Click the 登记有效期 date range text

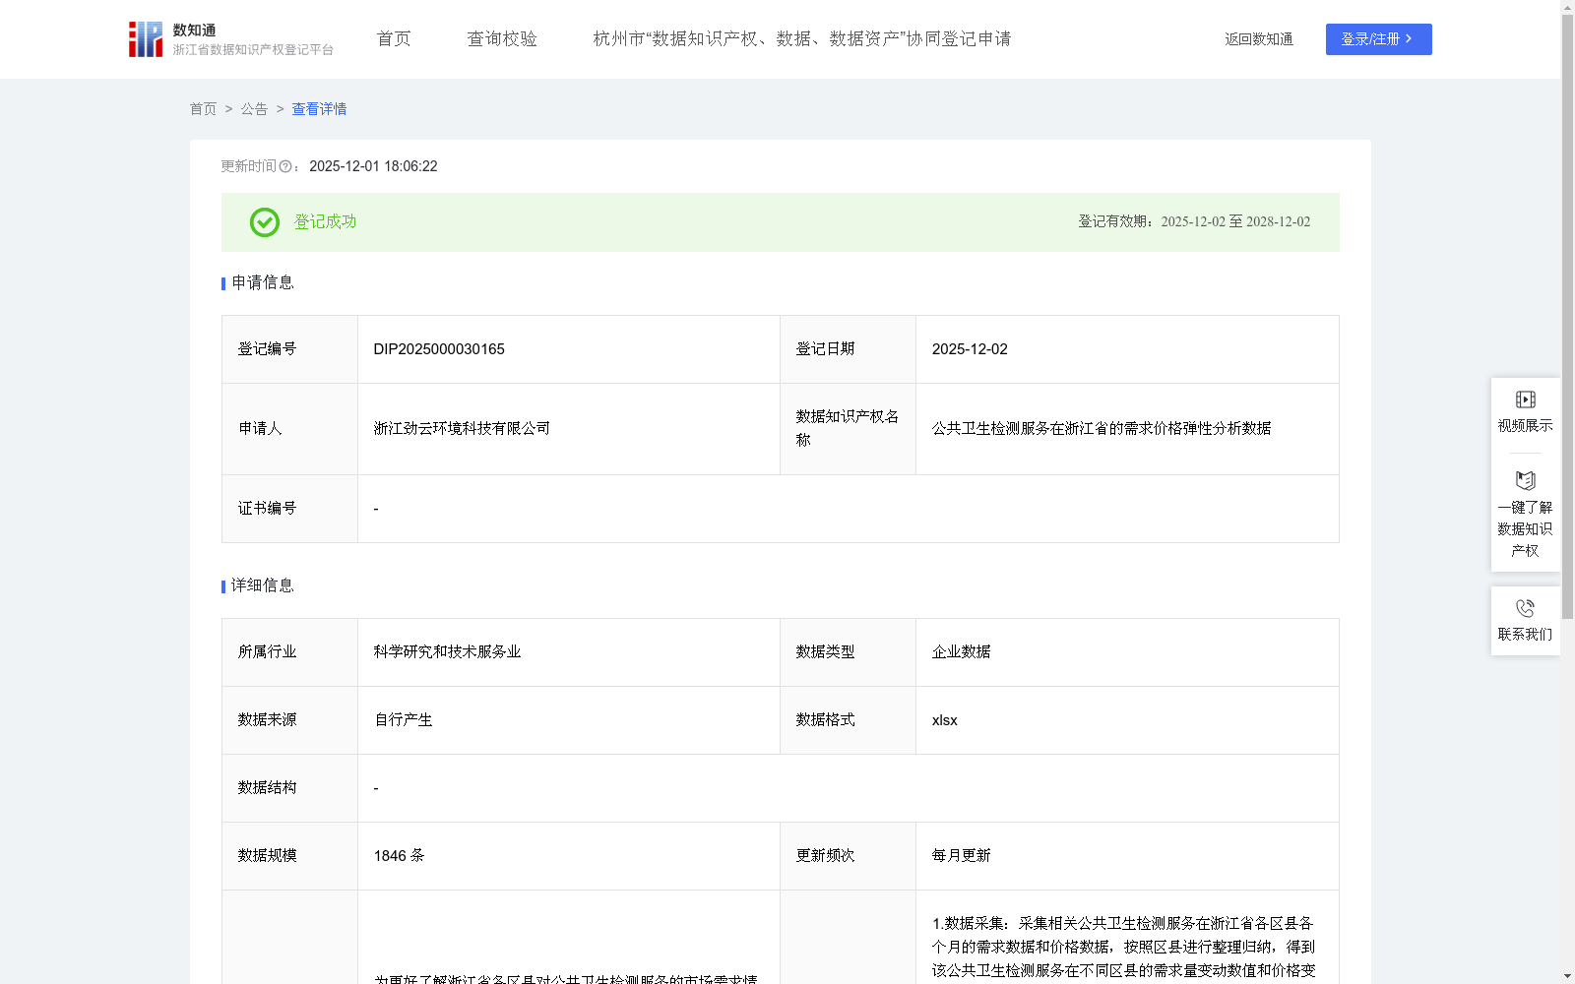[x=1194, y=222]
